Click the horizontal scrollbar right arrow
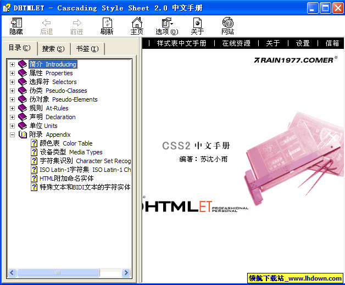The width and height of the screenshot is (345, 285). (126, 273)
